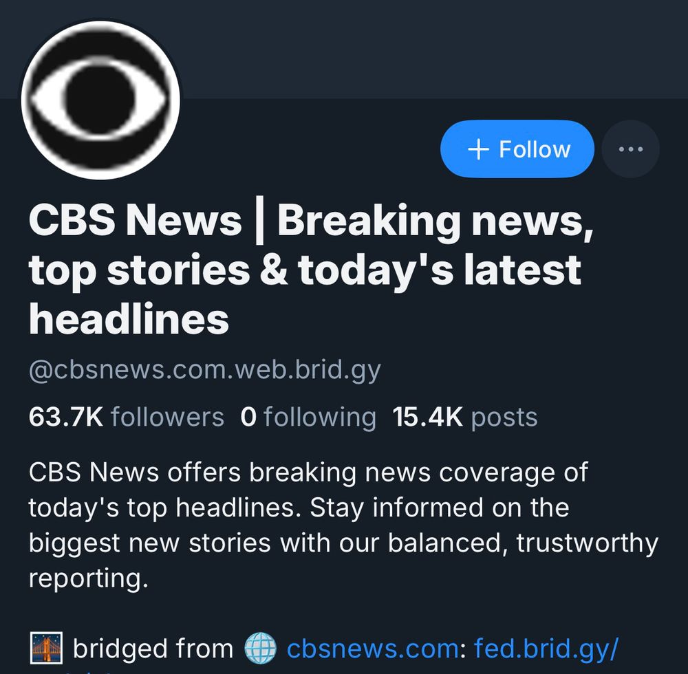Click the word "posts" label

(x=504, y=417)
